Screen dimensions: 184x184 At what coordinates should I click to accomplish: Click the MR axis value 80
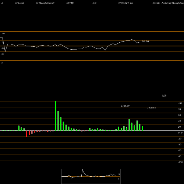tap(180, 109)
